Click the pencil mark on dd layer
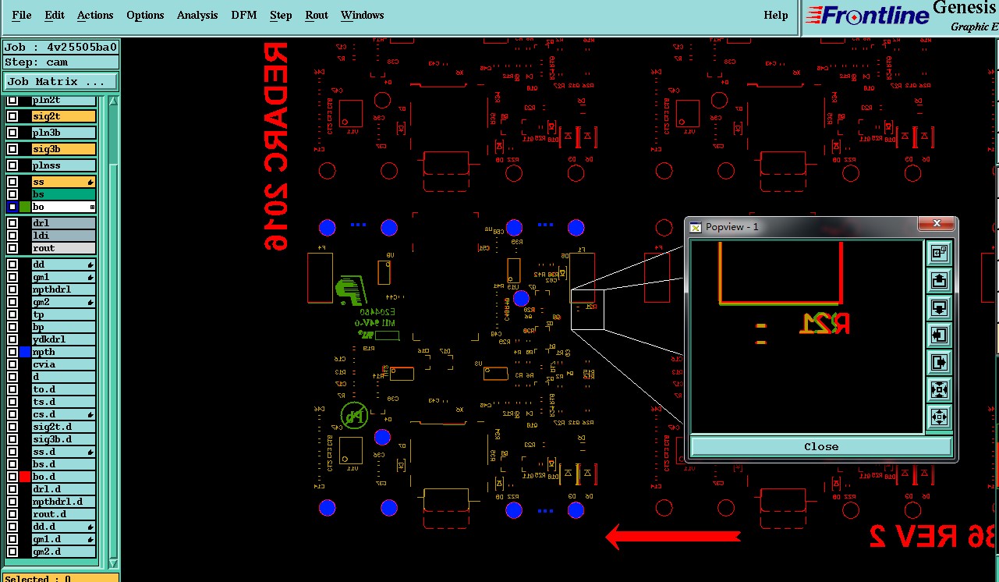Image resolution: width=999 pixels, height=582 pixels. coord(90,264)
